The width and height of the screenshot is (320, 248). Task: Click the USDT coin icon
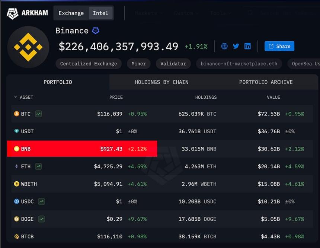point(16,131)
